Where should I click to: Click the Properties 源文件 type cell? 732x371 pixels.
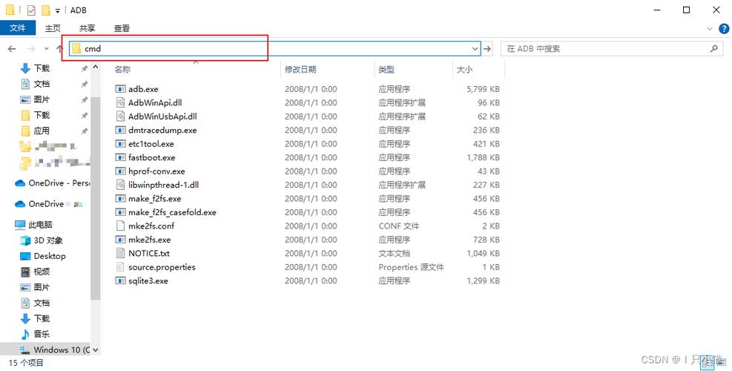[x=411, y=267]
